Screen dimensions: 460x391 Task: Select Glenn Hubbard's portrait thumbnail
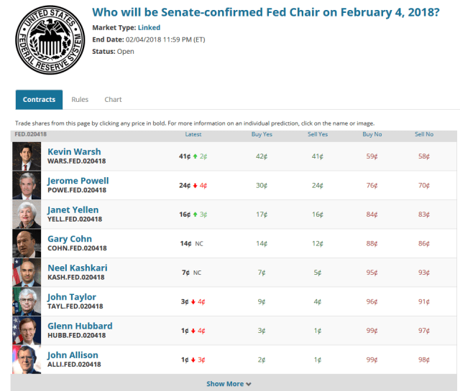tap(27, 331)
